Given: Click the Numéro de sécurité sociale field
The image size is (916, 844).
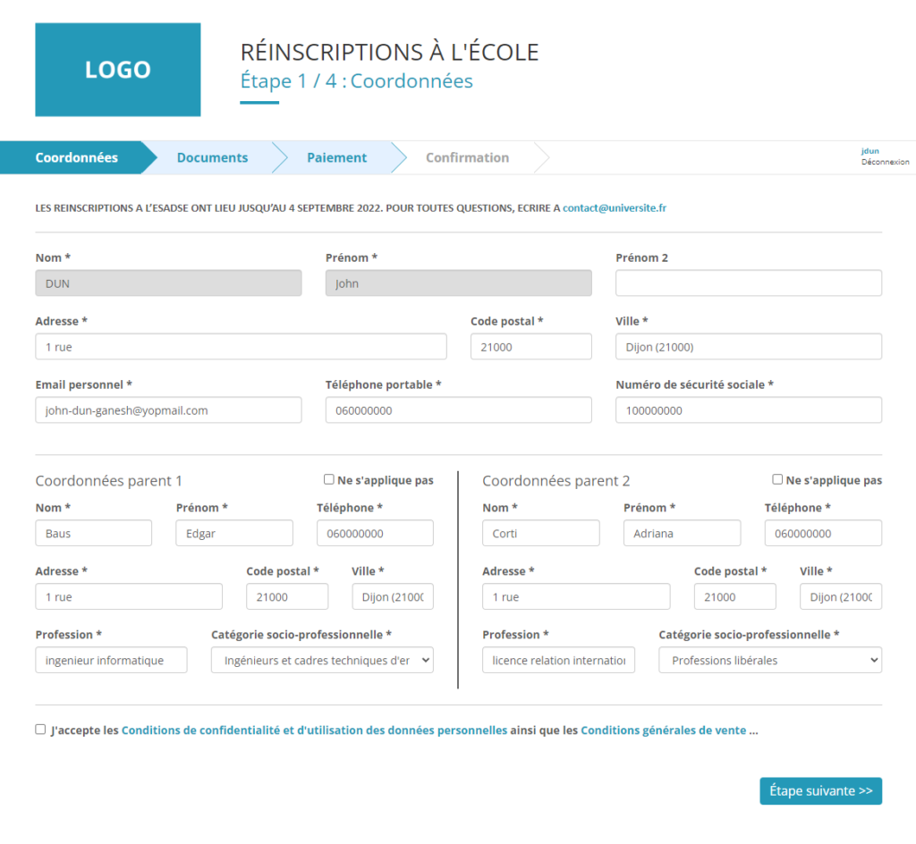Looking at the screenshot, I should (x=749, y=410).
